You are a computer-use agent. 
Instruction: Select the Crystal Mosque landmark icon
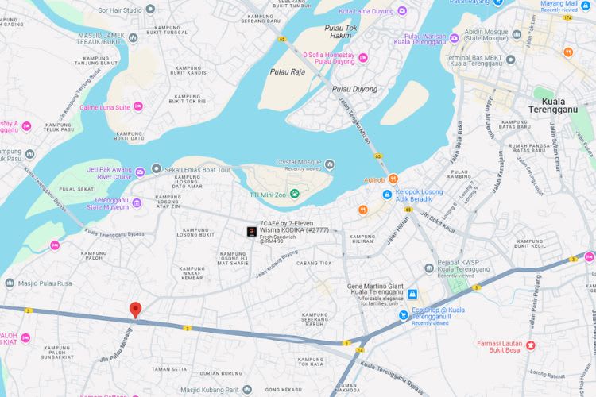coord(330,164)
